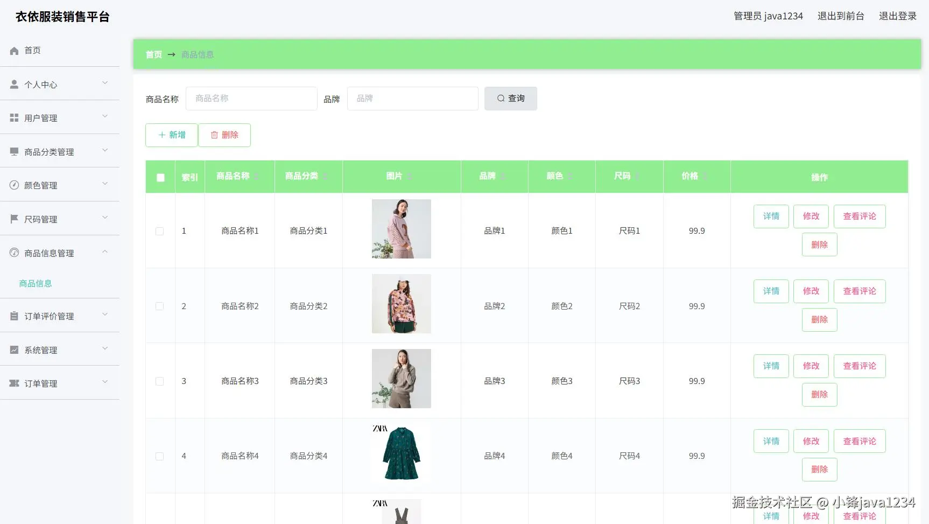Image resolution: width=929 pixels, height=524 pixels.
Task: Open 详情 for 商品名称1
Action: (x=771, y=216)
